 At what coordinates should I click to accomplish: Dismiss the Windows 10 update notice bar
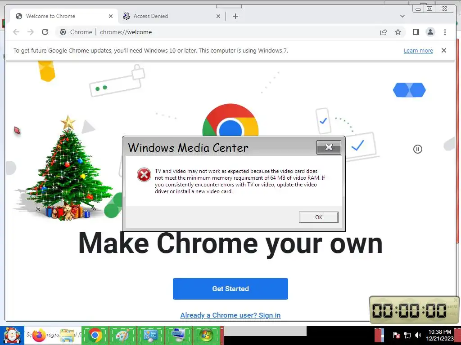click(443, 50)
